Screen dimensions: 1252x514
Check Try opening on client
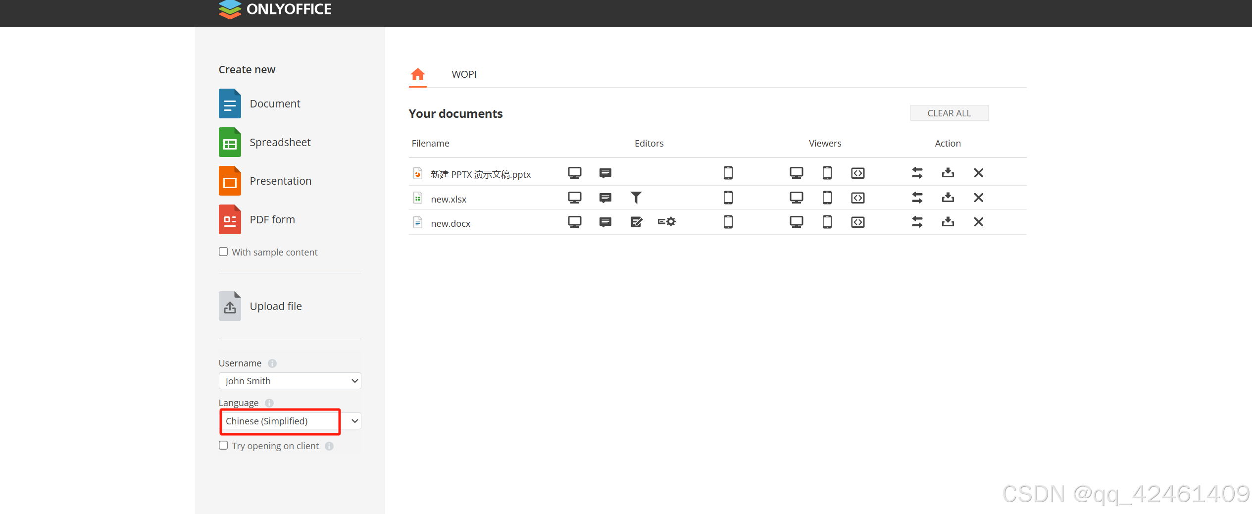coord(223,445)
